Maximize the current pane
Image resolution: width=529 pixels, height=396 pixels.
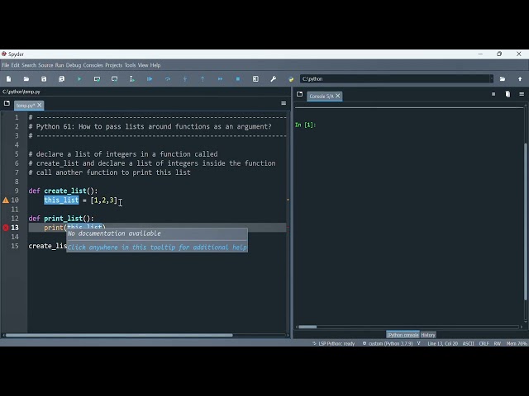255,79
